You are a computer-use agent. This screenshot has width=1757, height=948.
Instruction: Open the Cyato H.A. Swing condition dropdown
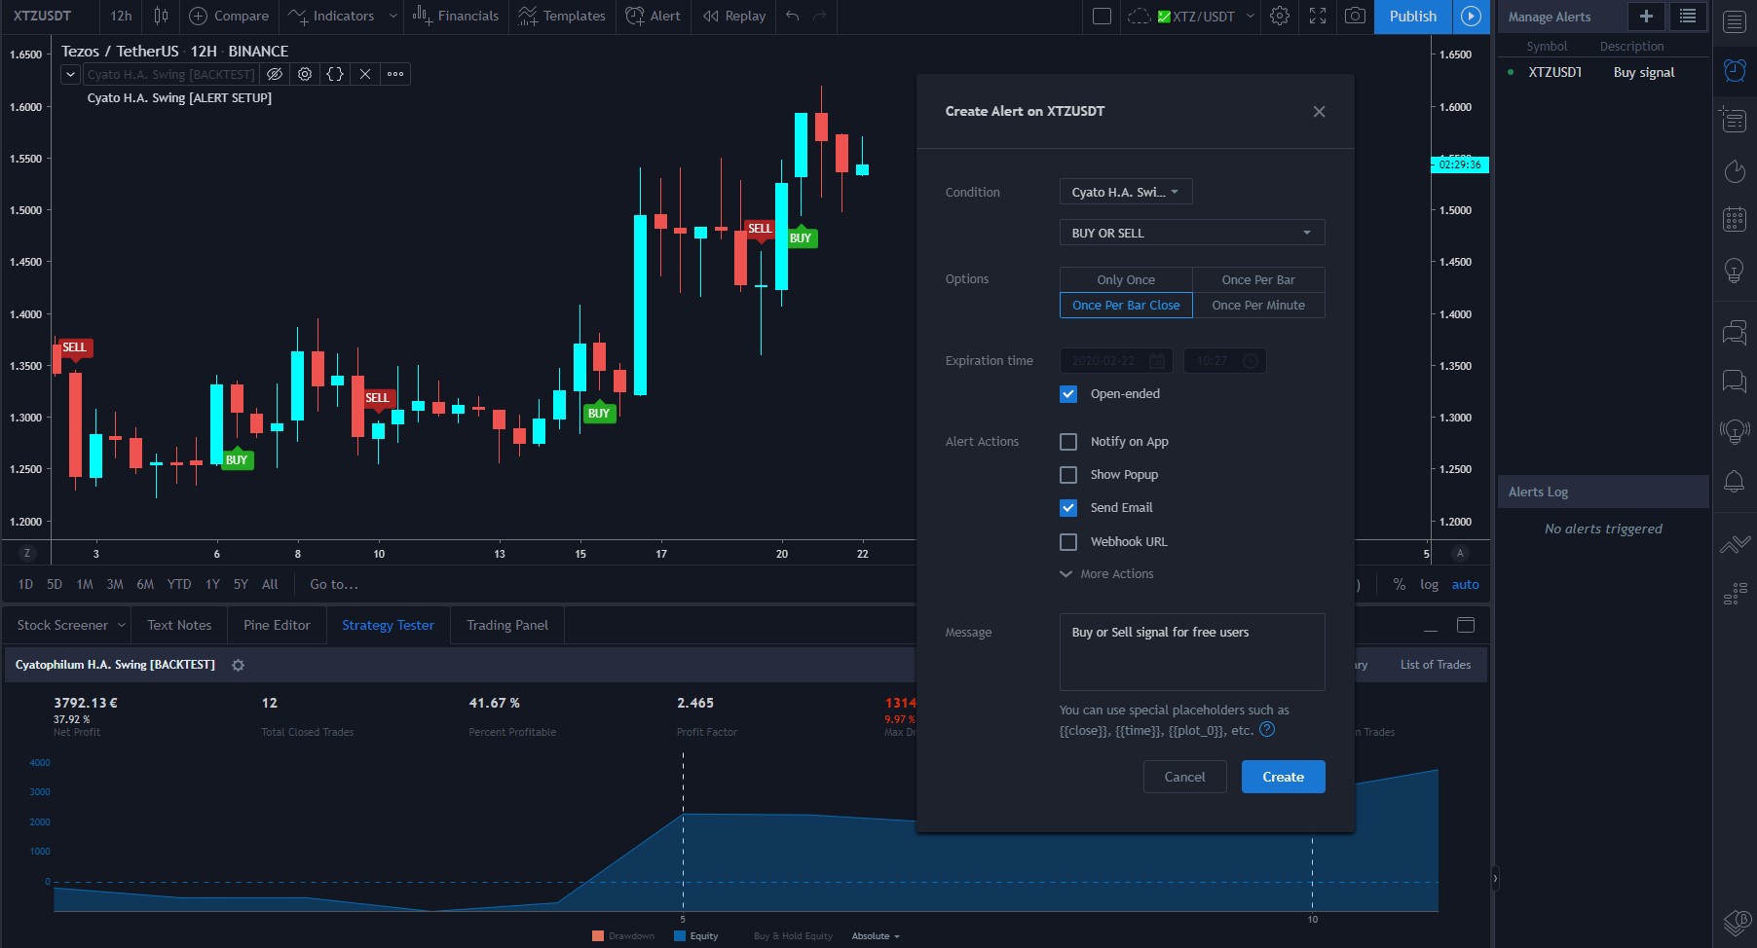1126,192
